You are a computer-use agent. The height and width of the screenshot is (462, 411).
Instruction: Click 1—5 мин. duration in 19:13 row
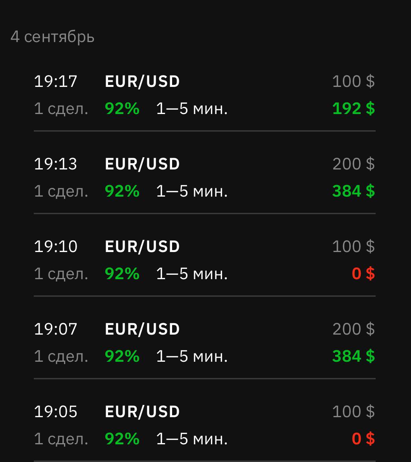pos(192,191)
